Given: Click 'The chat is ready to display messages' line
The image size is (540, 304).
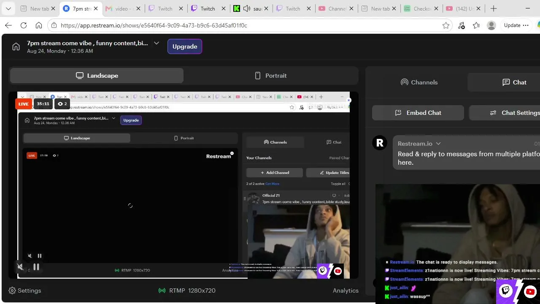Looking at the screenshot, I should [457, 262].
